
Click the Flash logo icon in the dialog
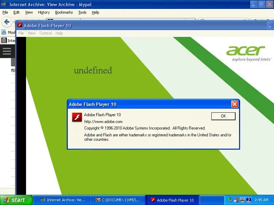77,117
